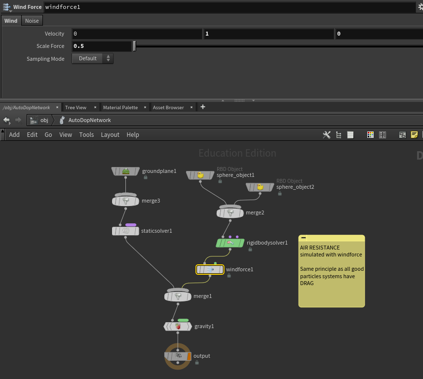Open the Sampling Mode dropdown
This screenshot has height=379, width=423.
click(x=93, y=58)
